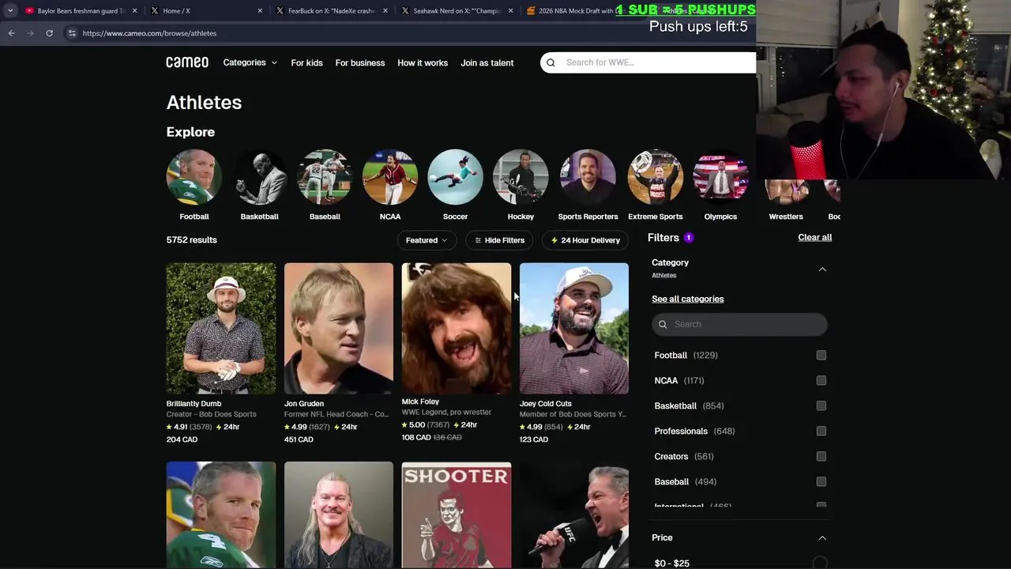Open the NCAA category circle icon
Viewport: 1011px width, 569px height.
(x=390, y=177)
